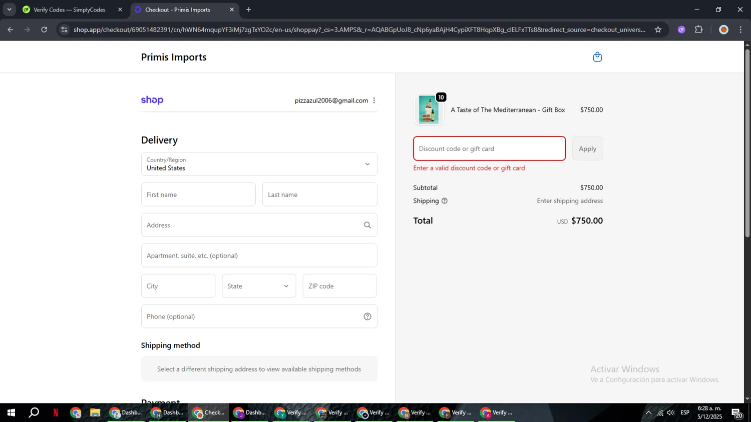Open the taskbar clock and date
The image size is (751, 422).
709,412
